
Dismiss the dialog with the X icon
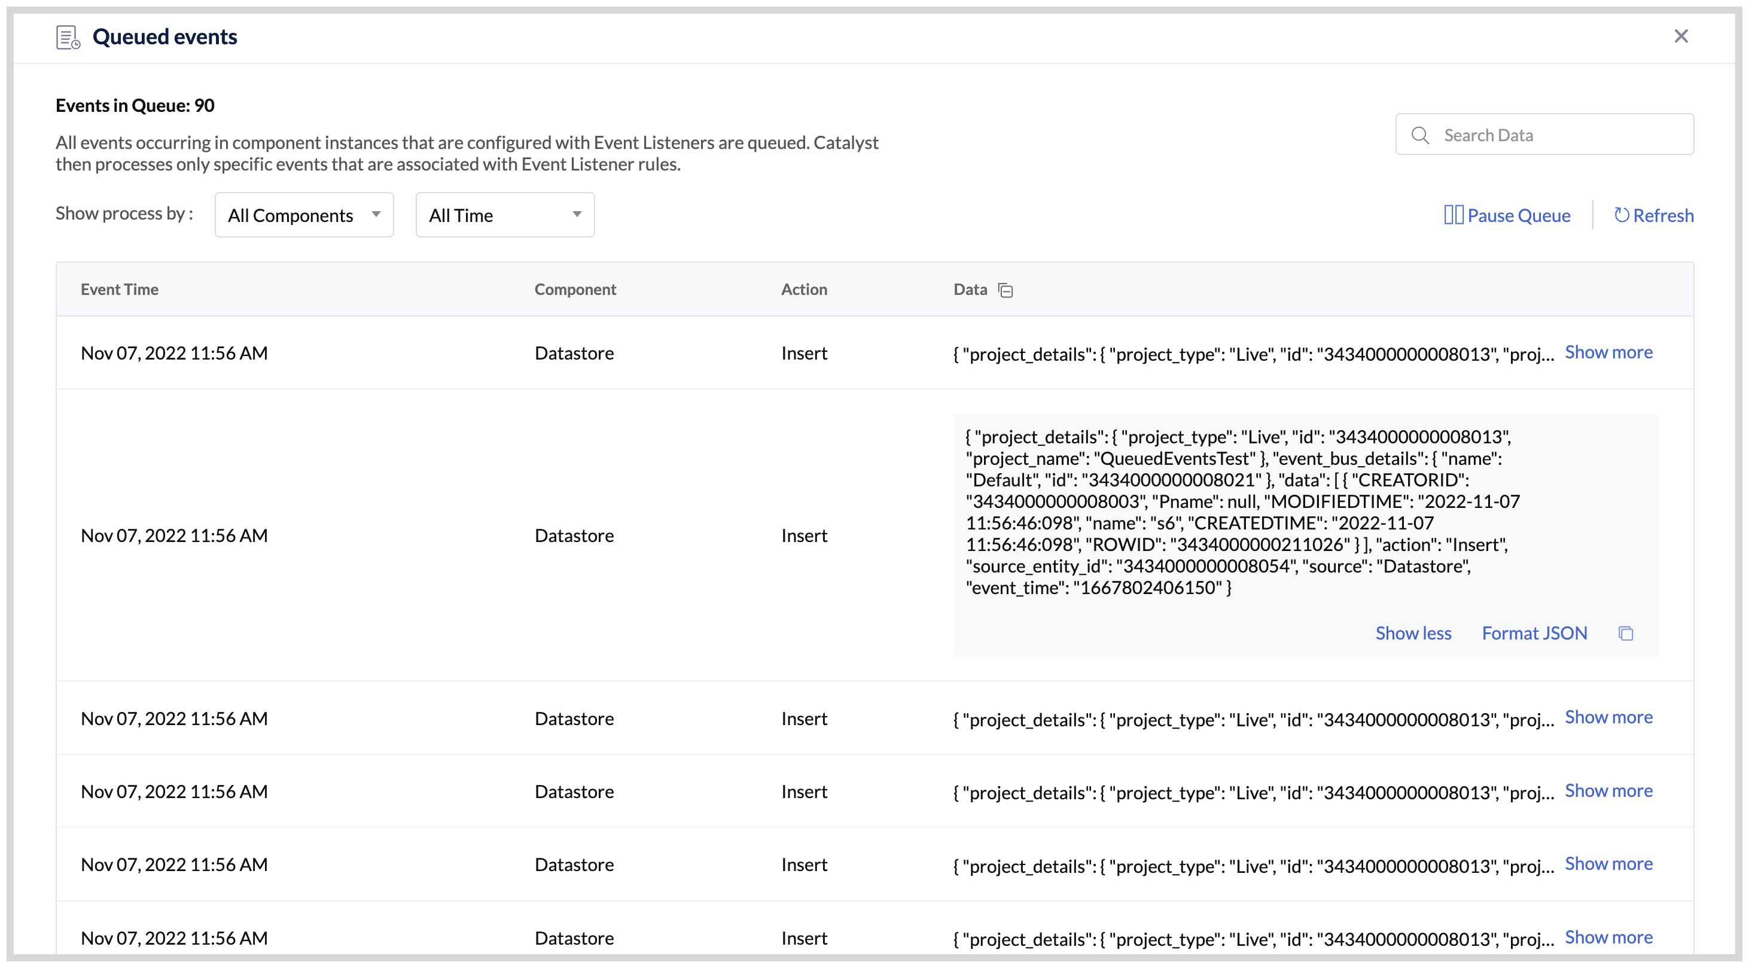(x=1682, y=36)
